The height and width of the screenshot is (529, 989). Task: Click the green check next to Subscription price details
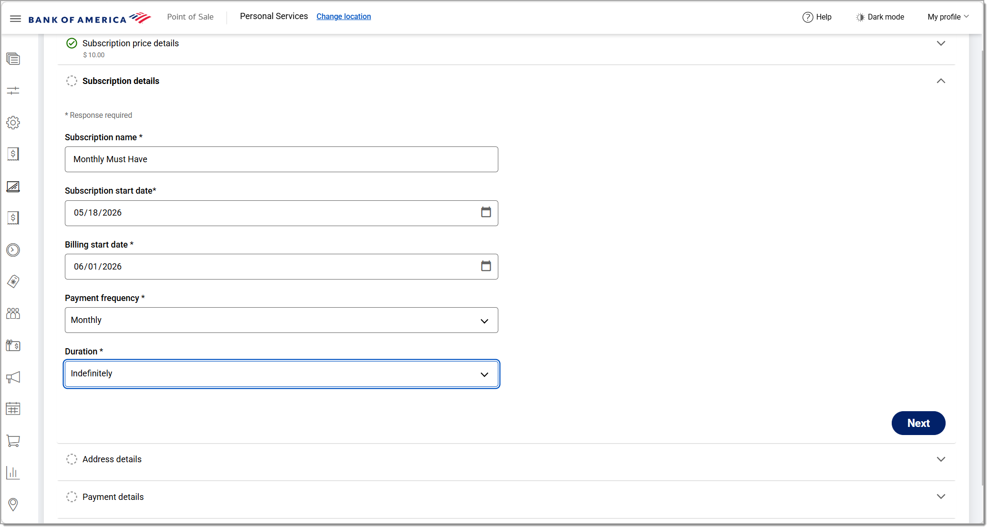point(72,43)
